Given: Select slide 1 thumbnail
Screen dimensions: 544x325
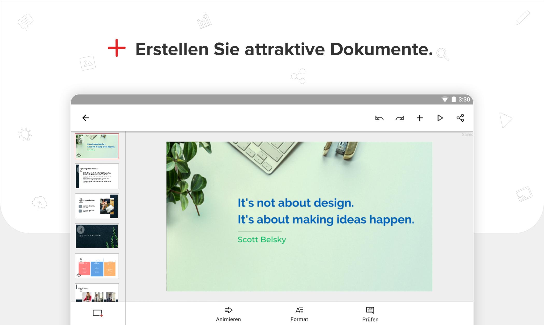Looking at the screenshot, I should (97, 146).
